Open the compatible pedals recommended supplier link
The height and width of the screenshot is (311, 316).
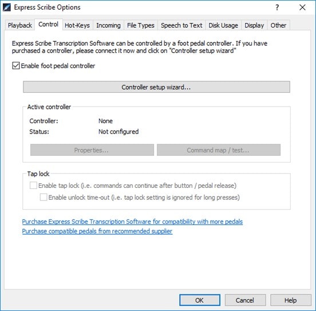[97, 231]
